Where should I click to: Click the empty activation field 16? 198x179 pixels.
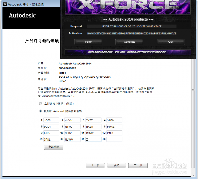coord(114,139)
